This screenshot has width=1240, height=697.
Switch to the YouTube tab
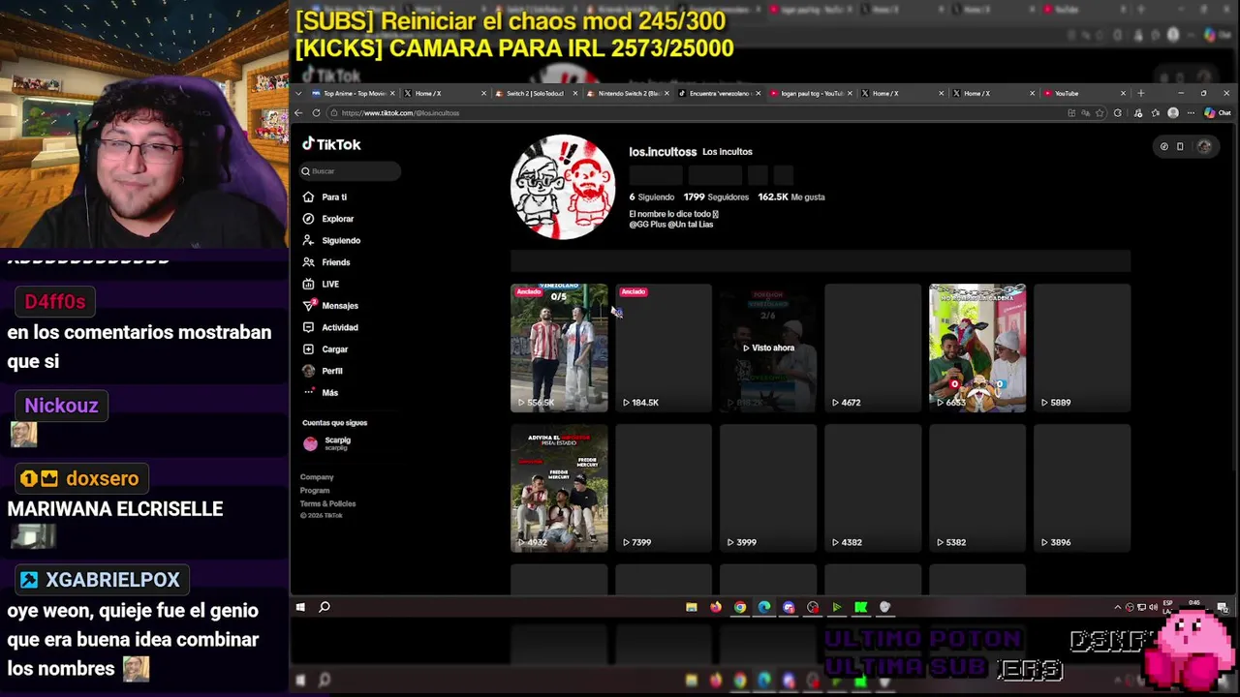tap(1085, 93)
